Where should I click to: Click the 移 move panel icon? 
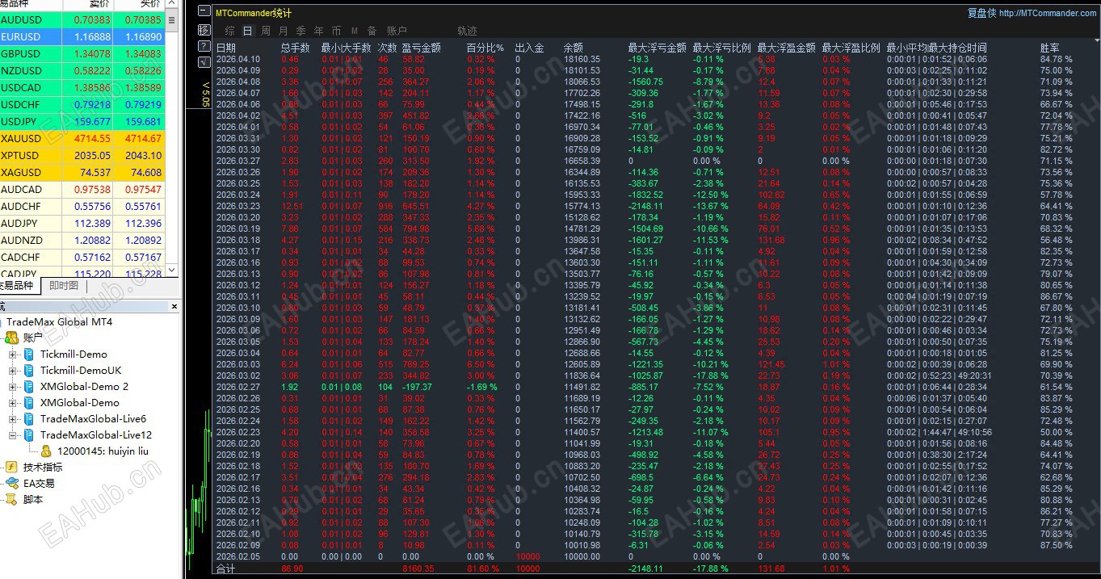(204, 30)
